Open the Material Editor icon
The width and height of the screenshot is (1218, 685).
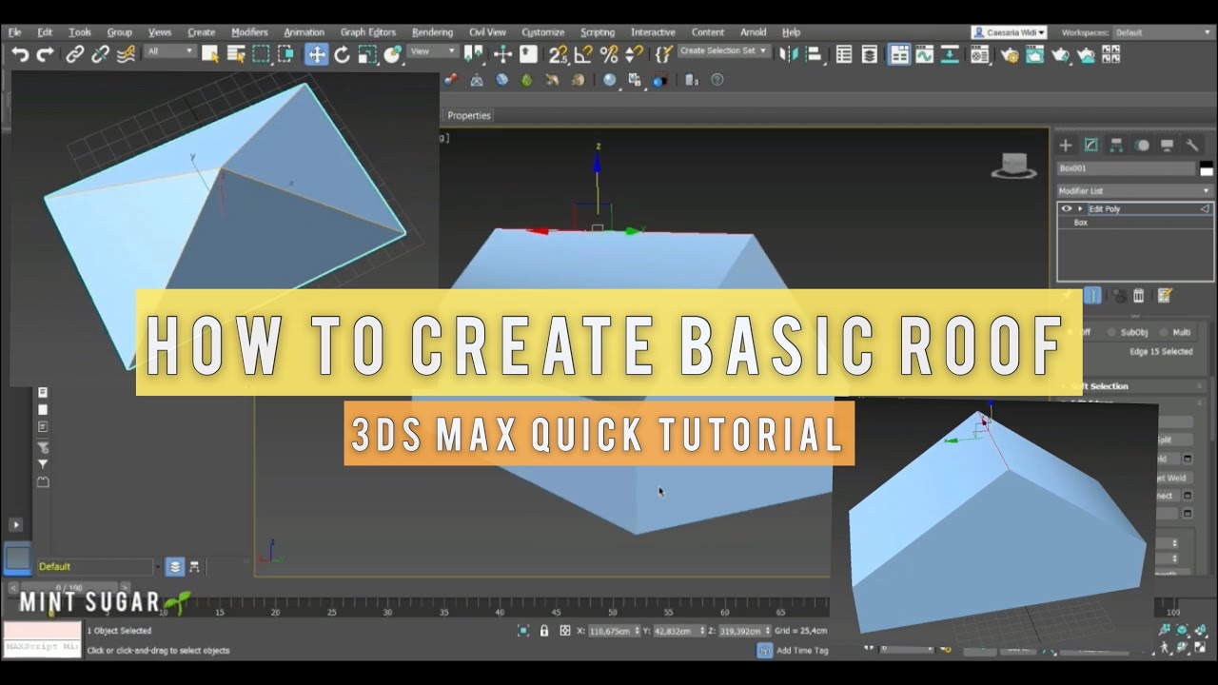tap(980, 54)
